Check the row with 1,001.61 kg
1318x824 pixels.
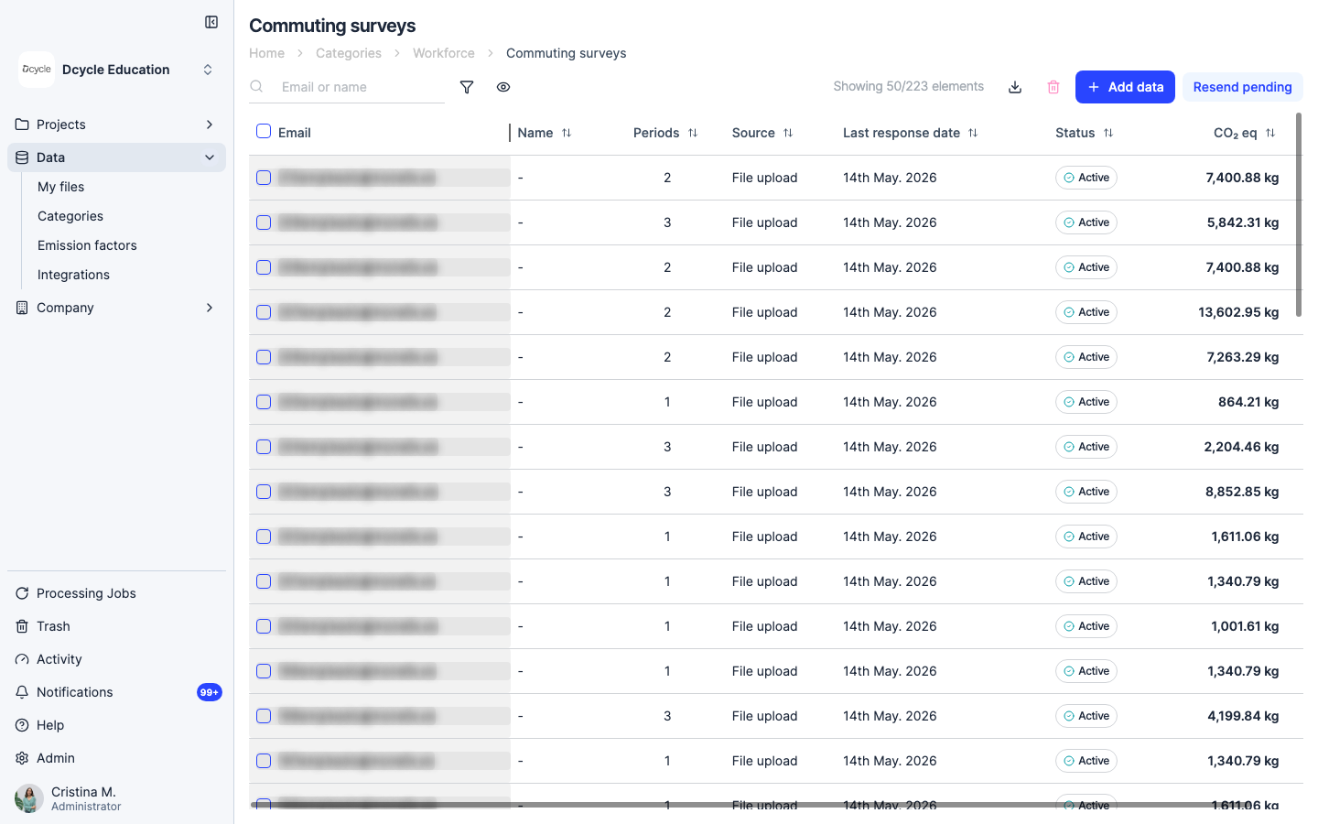click(264, 626)
